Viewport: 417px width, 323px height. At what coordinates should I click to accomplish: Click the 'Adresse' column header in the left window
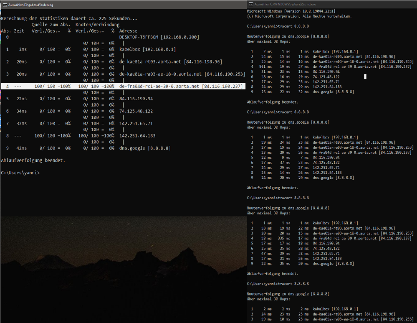coord(128,31)
